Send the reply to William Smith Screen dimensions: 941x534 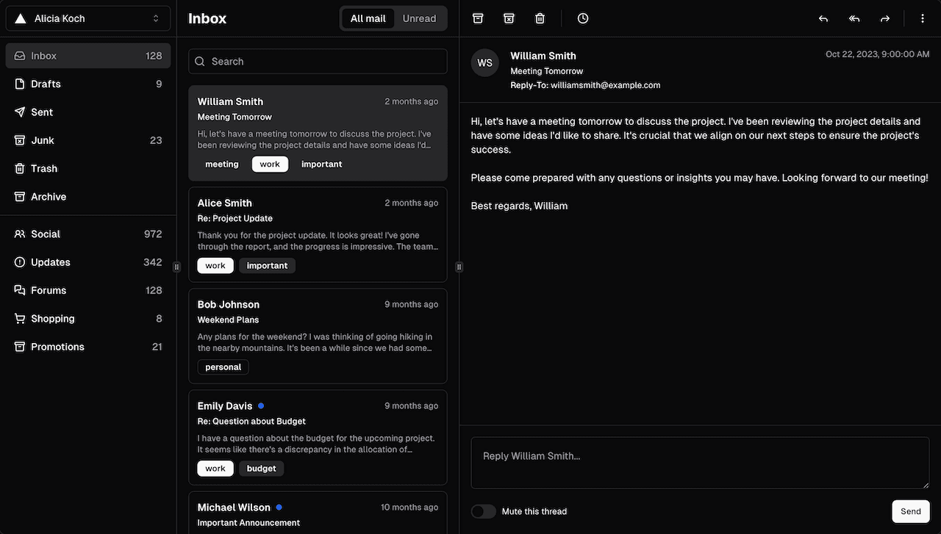[910, 511]
